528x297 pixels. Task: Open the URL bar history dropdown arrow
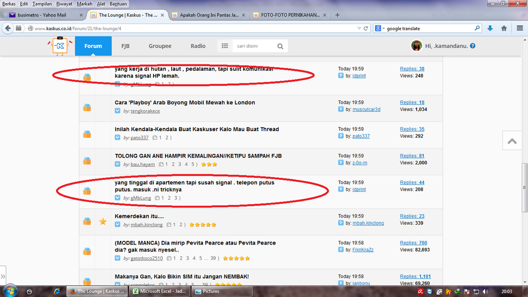point(359,28)
